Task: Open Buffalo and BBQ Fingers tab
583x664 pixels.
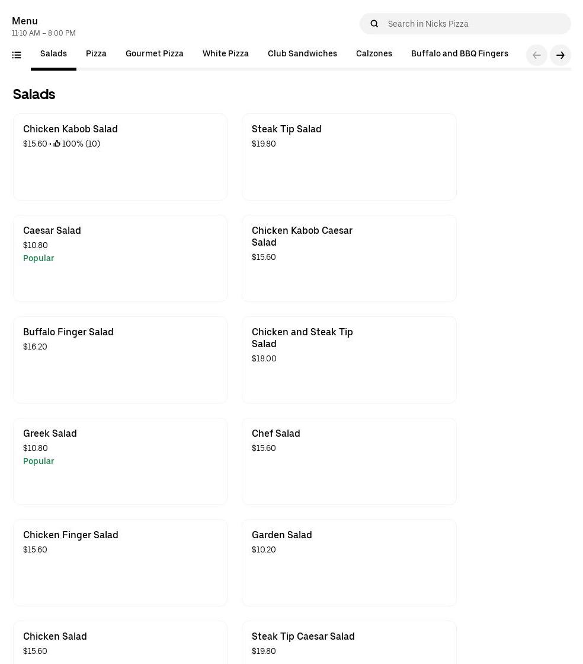Action: (x=459, y=54)
